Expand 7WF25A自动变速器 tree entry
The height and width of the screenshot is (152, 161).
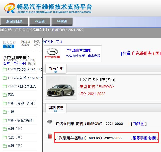tap(22, 86)
